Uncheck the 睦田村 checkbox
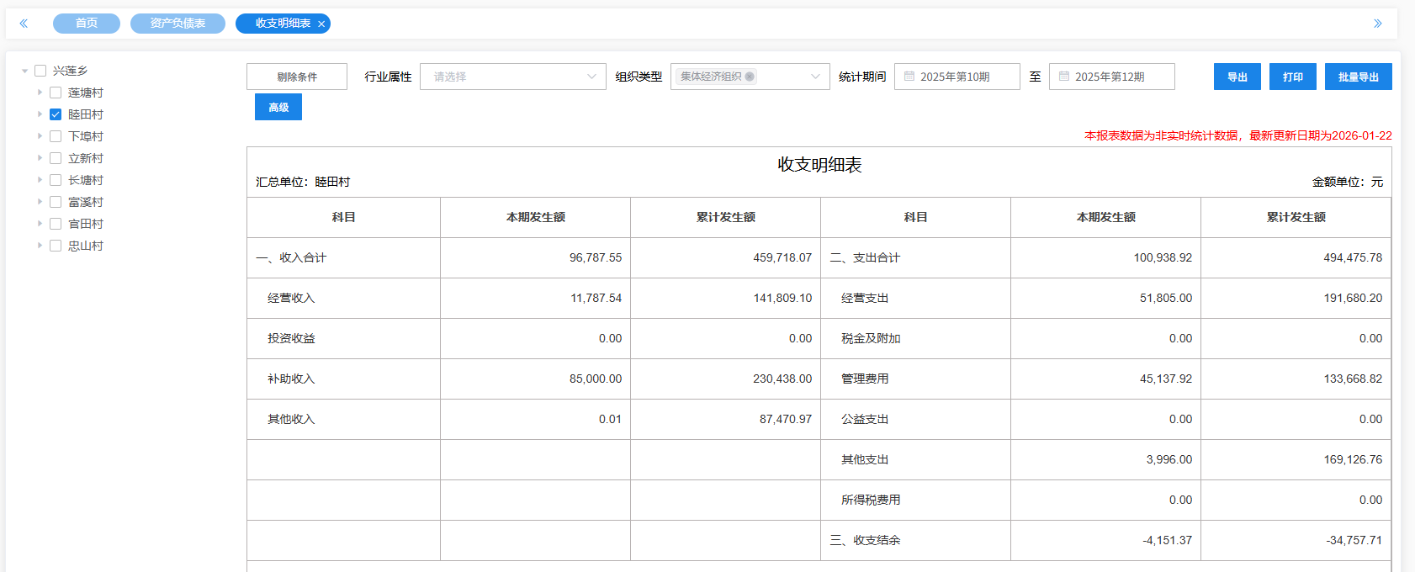Image resolution: width=1415 pixels, height=572 pixels. [56, 114]
